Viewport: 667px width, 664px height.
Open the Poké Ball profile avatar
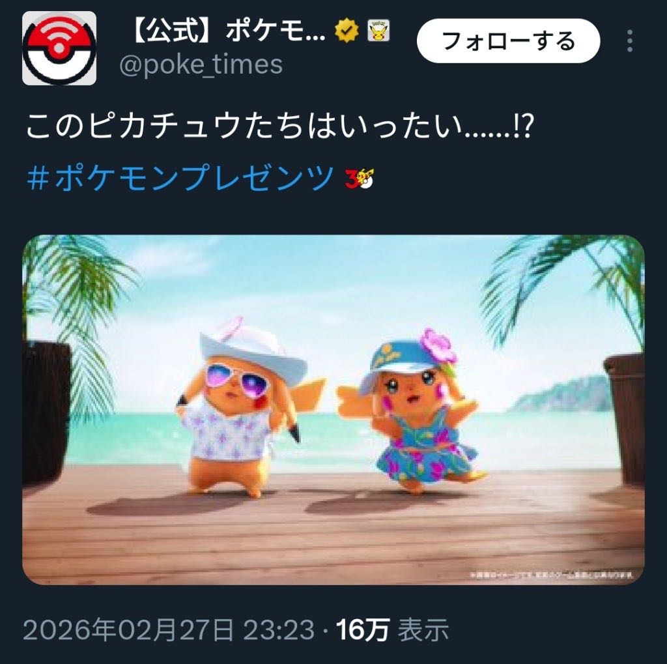(59, 48)
